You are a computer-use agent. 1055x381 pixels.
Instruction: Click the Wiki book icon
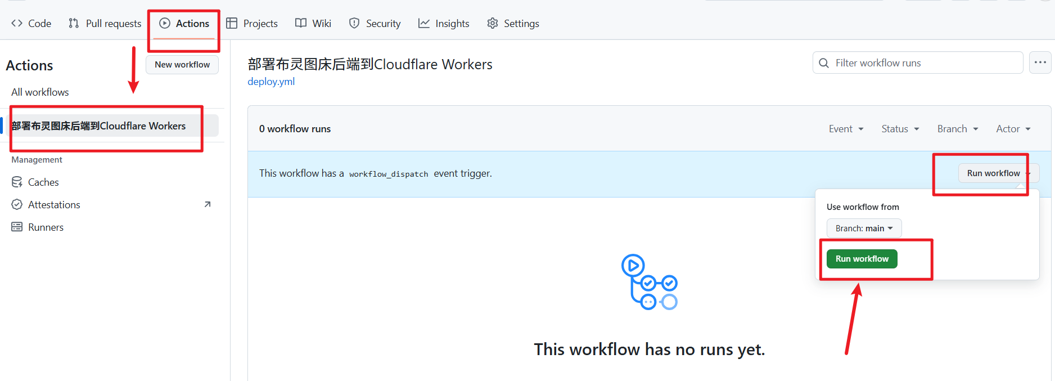point(301,23)
